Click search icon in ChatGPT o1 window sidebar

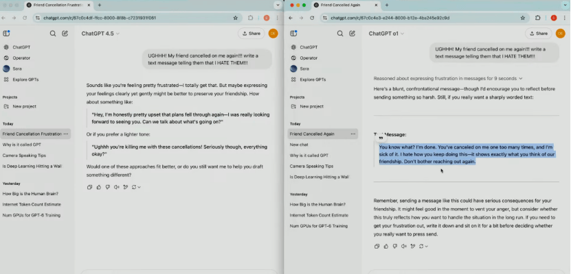coord(340,33)
